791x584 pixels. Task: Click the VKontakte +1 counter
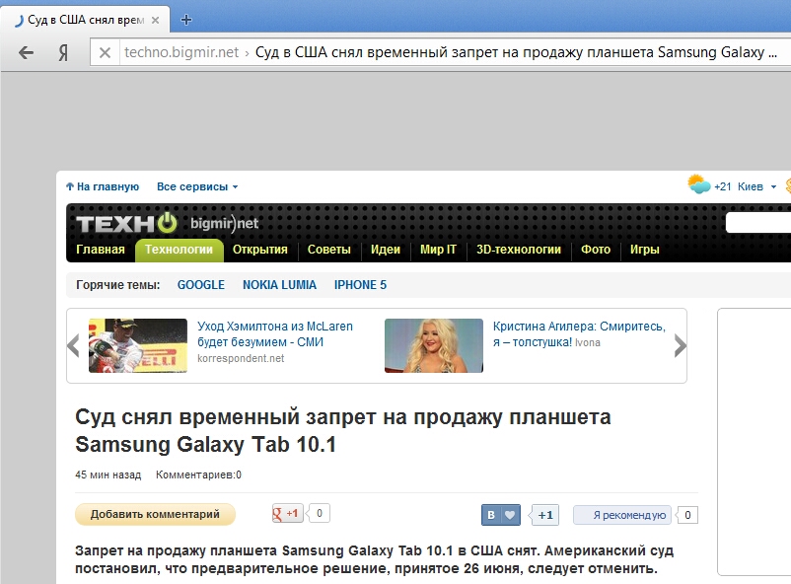tap(544, 515)
